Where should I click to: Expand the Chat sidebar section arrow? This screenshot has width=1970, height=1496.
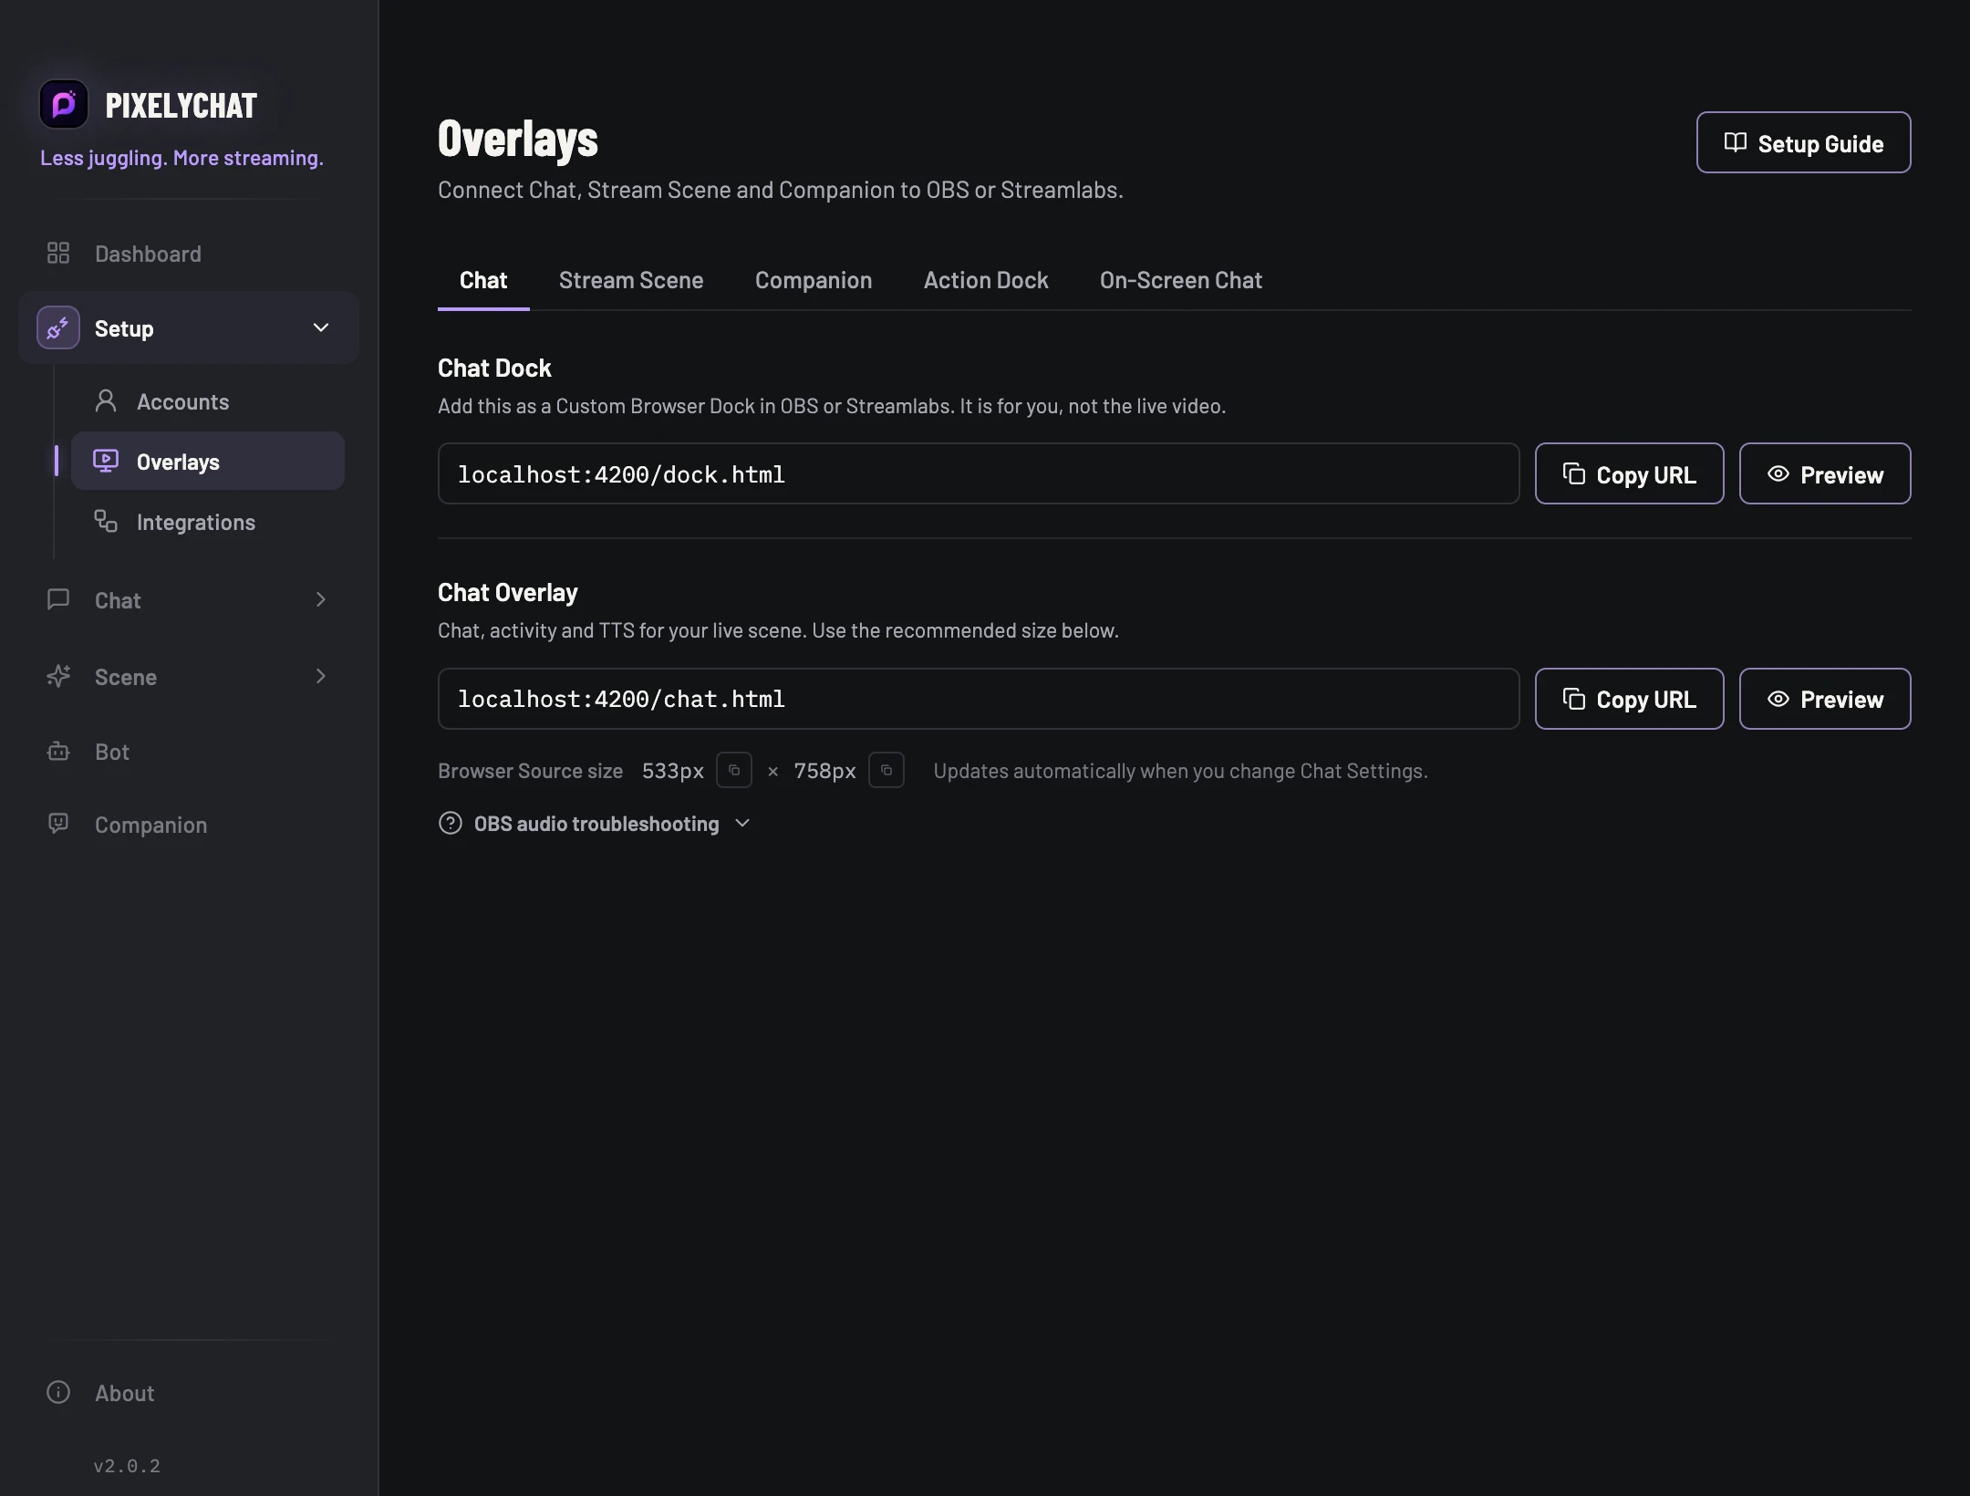point(321,599)
